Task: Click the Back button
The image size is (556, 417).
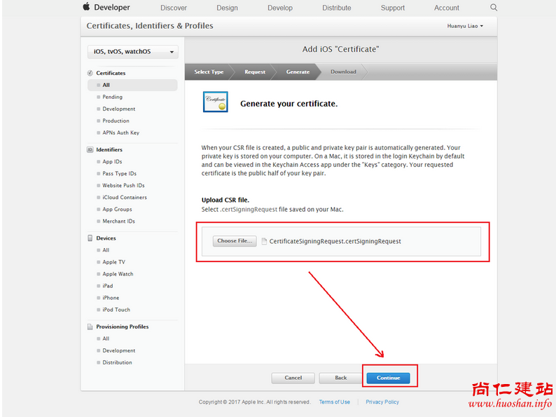Action: coord(340,378)
